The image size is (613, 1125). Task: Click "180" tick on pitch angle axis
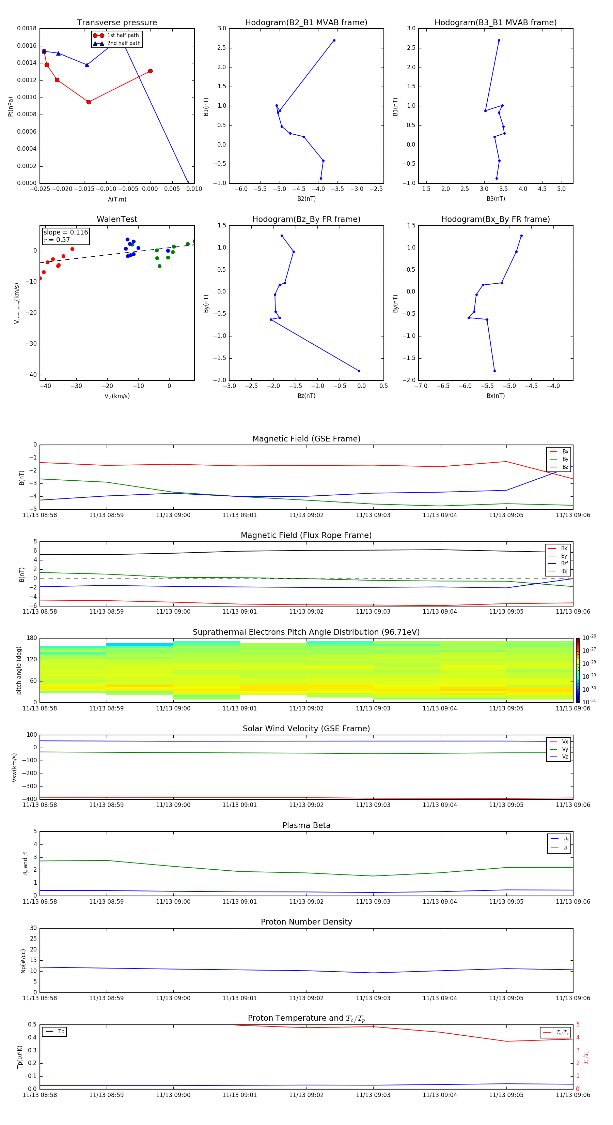pos(32,638)
